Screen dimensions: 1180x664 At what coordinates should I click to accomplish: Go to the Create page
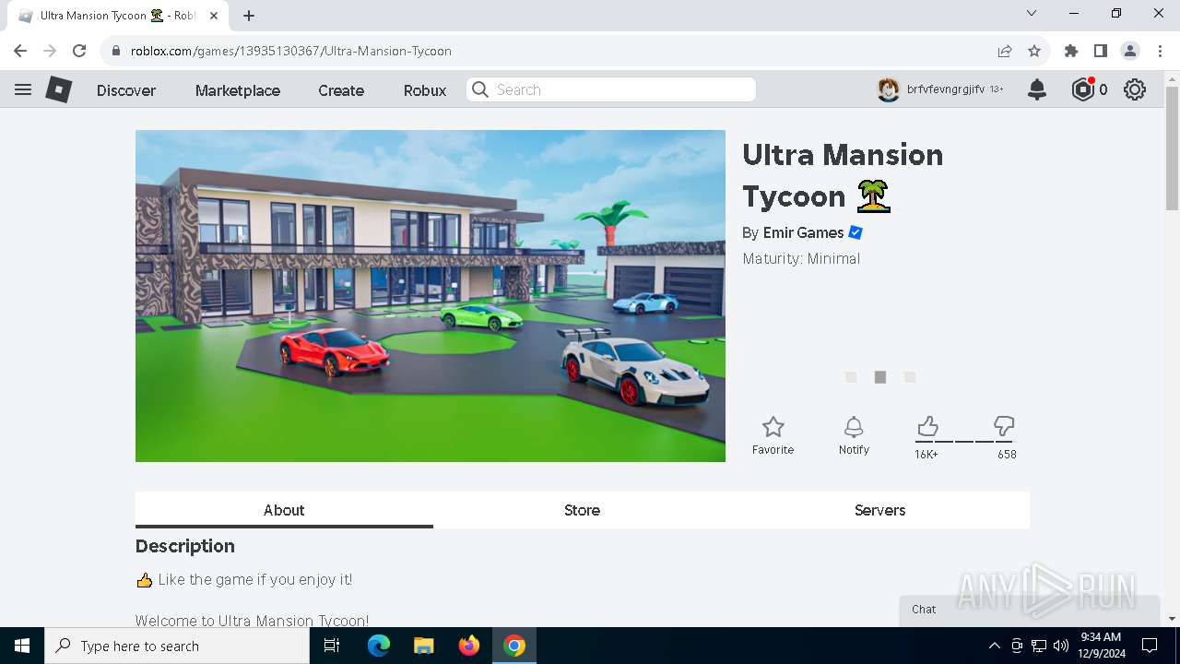click(341, 90)
